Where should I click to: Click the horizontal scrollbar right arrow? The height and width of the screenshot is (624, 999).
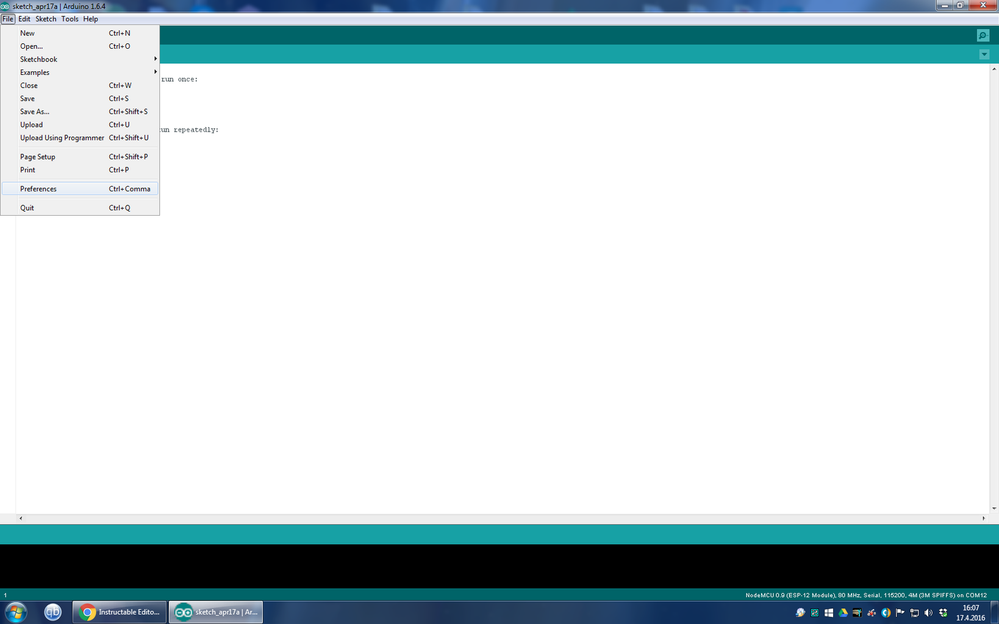tap(983, 518)
